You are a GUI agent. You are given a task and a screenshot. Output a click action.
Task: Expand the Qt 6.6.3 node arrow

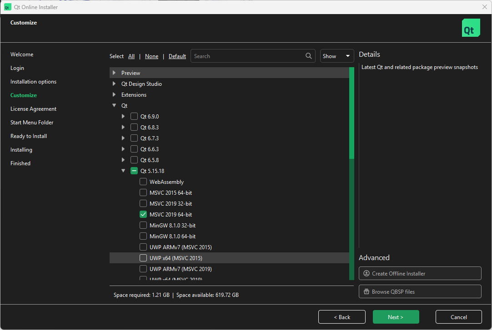coord(123,149)
